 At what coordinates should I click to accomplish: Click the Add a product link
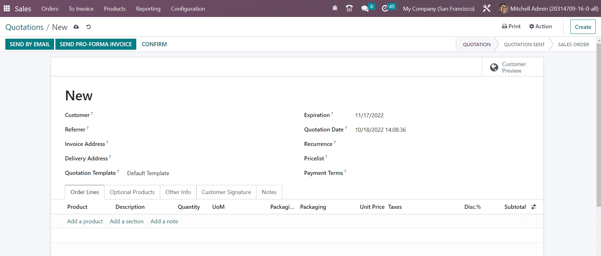tap(85, 221)
